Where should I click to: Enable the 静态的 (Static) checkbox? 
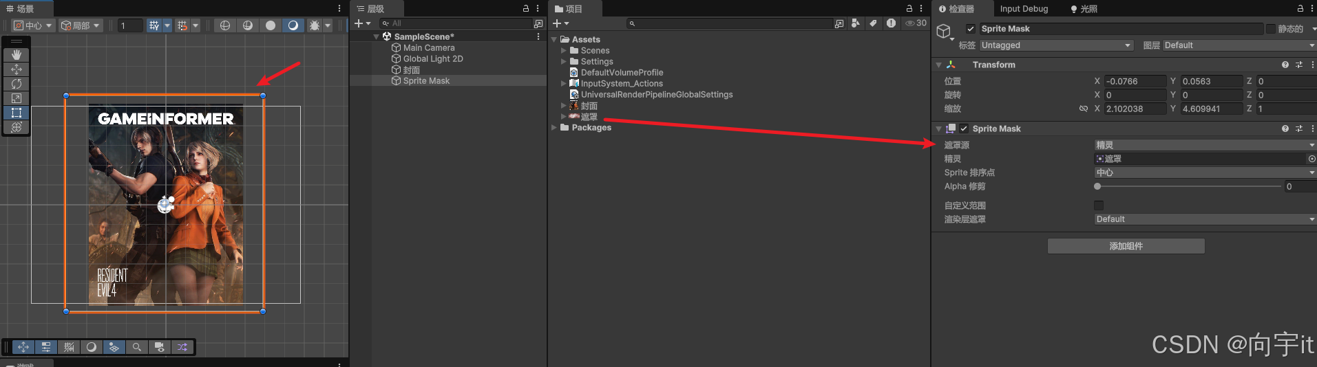pos(1271,29)
